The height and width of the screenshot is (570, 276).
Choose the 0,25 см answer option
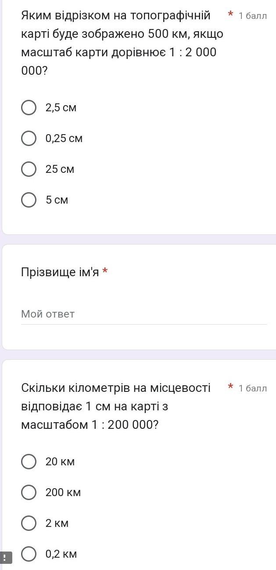[29, 139]
